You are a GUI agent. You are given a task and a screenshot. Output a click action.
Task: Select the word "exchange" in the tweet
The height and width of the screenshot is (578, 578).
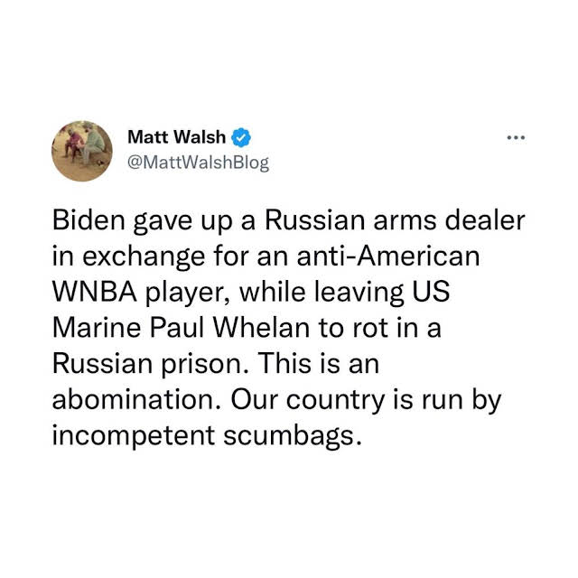(144, 257)
